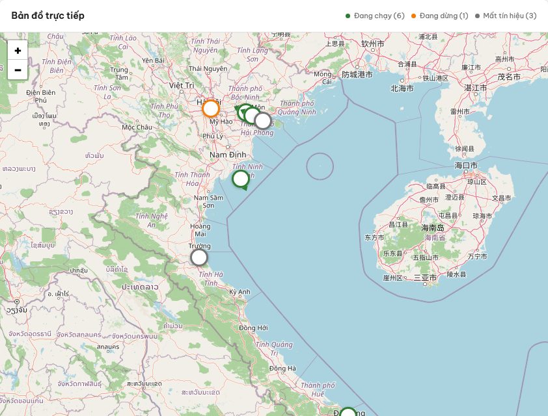548x416 pixels.
Task: Click the '北海市' map label
Action: [x=402, y=88]
